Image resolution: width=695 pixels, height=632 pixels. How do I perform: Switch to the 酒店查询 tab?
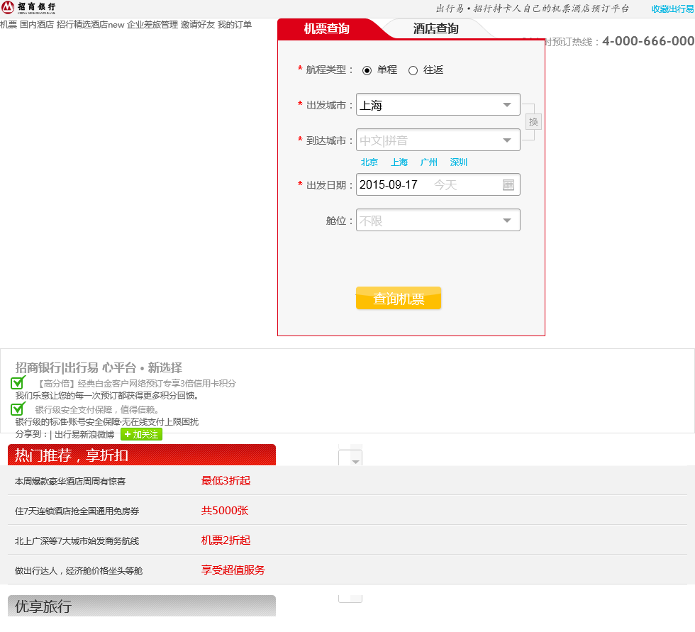(435, 29)
